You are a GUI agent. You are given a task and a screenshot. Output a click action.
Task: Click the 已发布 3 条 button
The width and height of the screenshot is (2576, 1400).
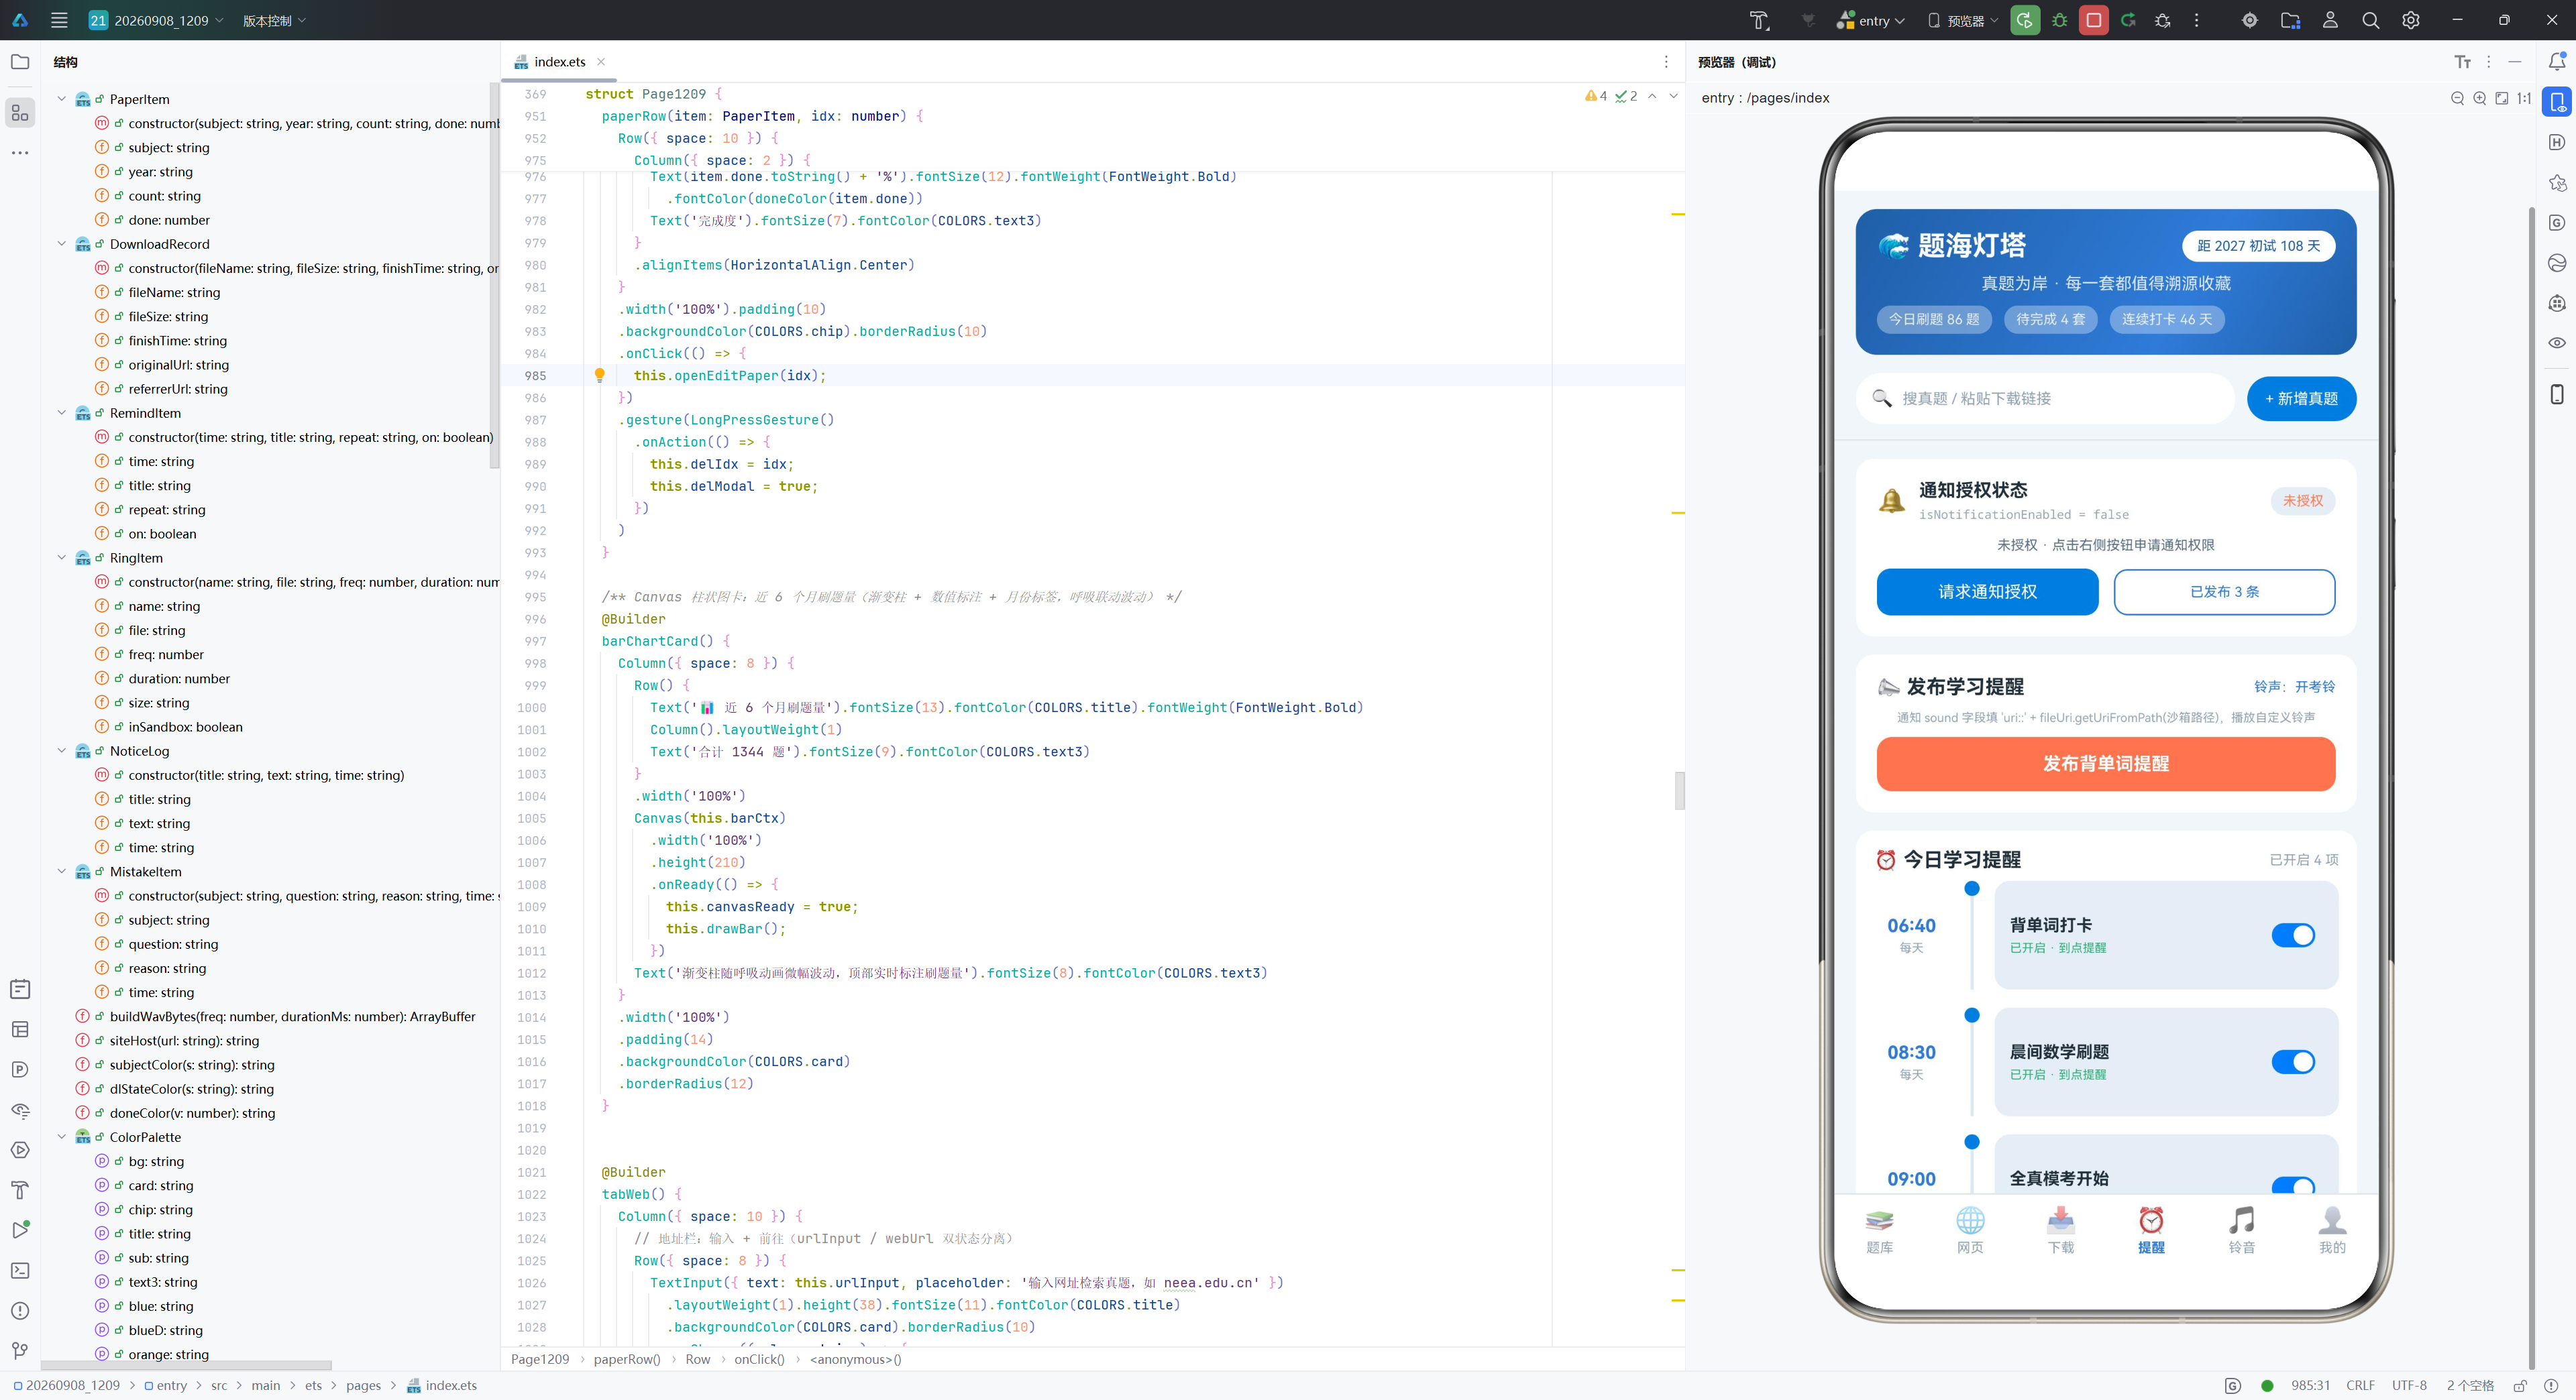[2224, 591]
